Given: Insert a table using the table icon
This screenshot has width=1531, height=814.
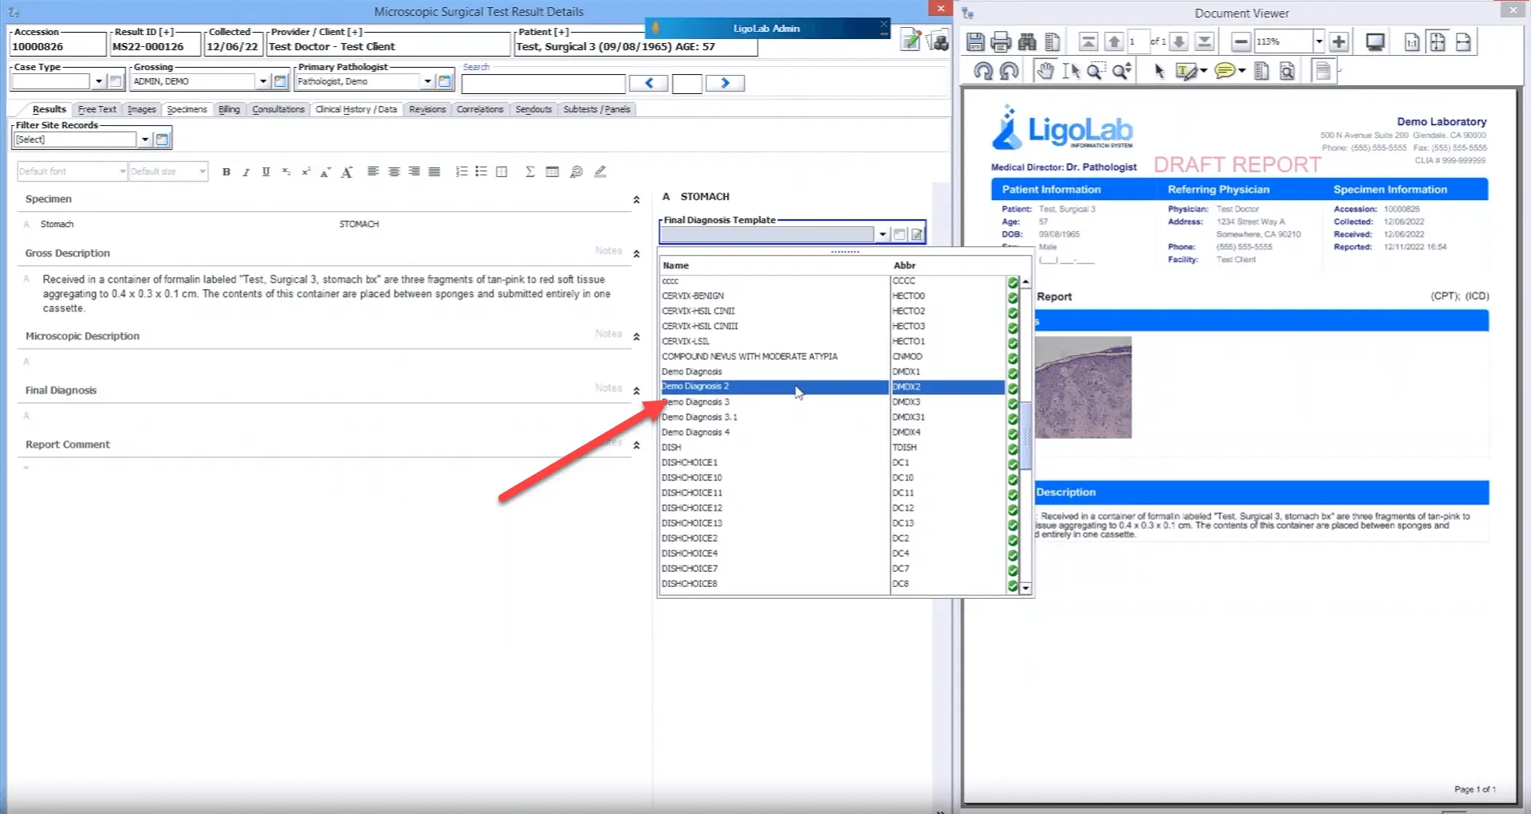Looking at the screenshot, I should pos(552,171).
